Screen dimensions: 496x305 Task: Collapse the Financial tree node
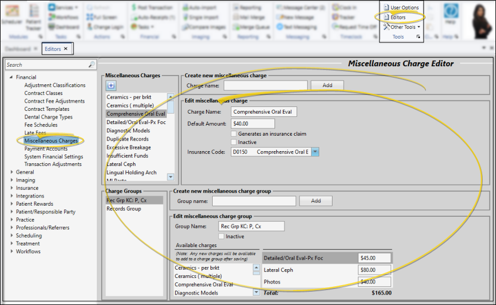pyautogui.click(x=10, y=77)
